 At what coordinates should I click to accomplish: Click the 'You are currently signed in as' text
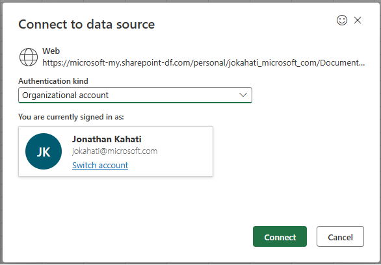[x=72, y=117]
